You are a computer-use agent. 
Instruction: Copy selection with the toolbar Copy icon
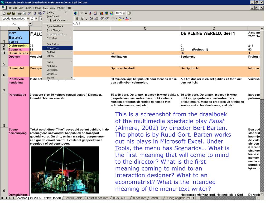coord(40,13)
